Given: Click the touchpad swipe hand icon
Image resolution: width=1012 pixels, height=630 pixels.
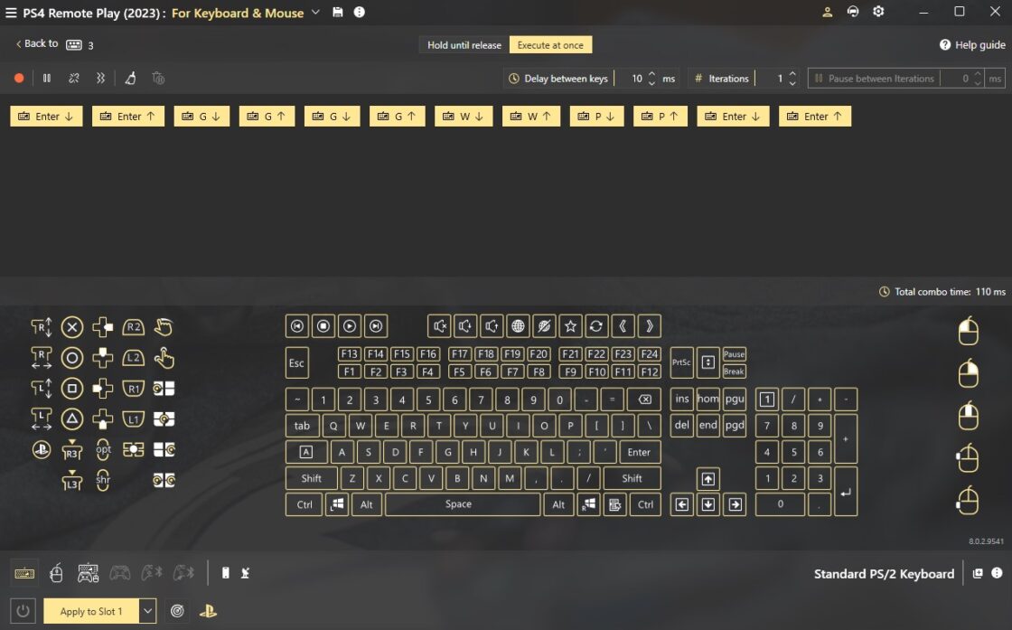Looking at the screenshot, I should (164, 327).
